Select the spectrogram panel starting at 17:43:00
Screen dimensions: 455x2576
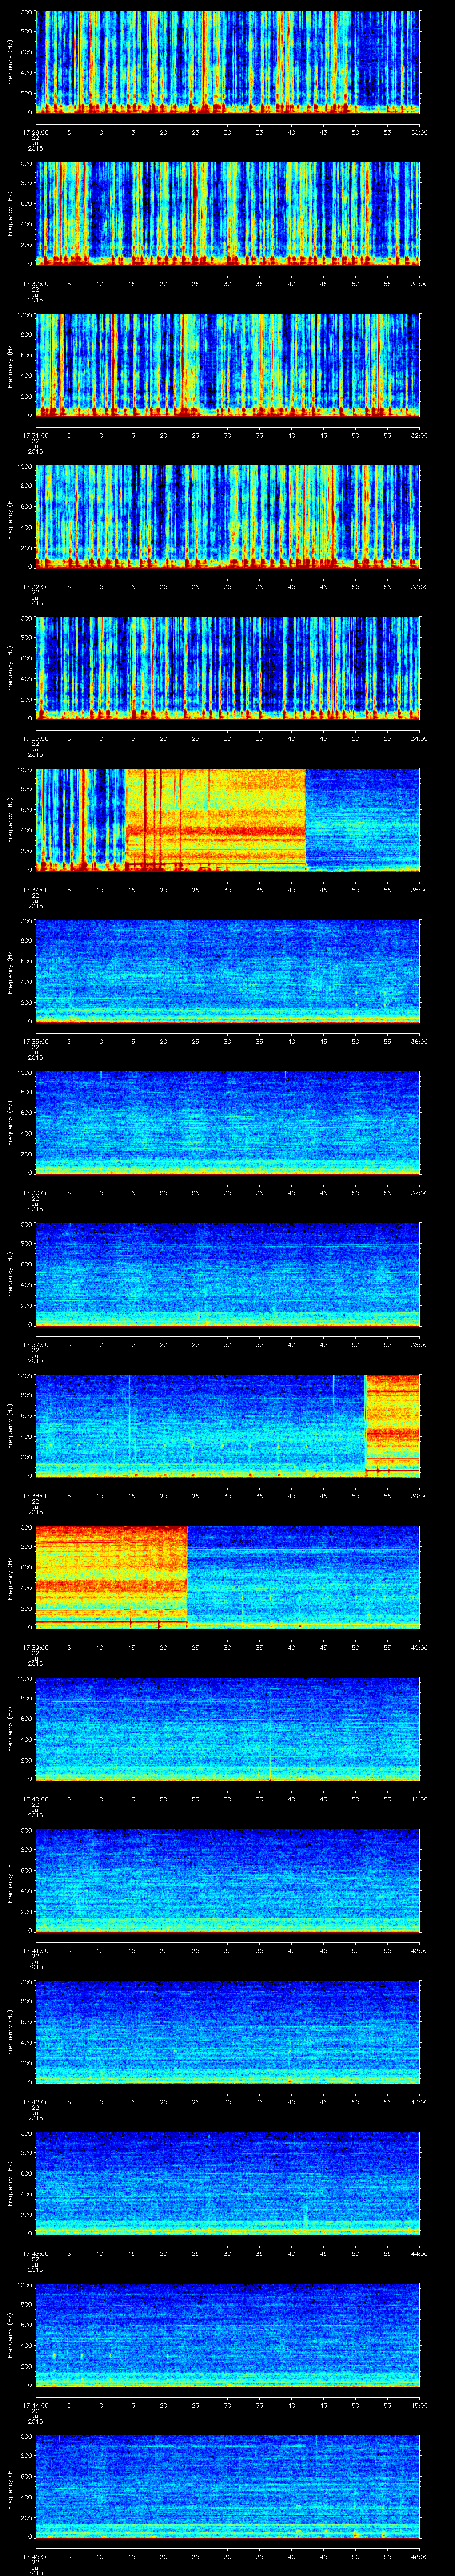click(x=227, y=2183)
